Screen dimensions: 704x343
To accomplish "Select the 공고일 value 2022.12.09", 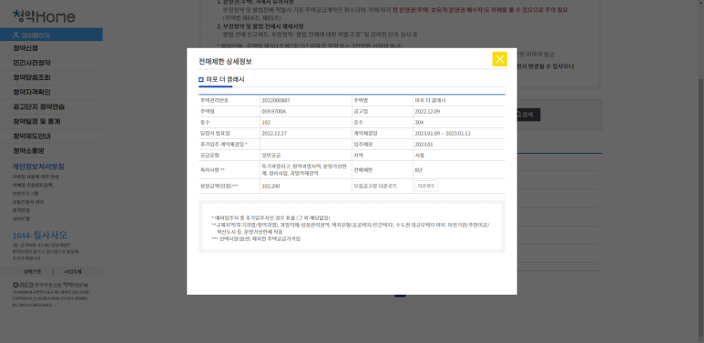I will pyautogui.click(x=427, y=111).
